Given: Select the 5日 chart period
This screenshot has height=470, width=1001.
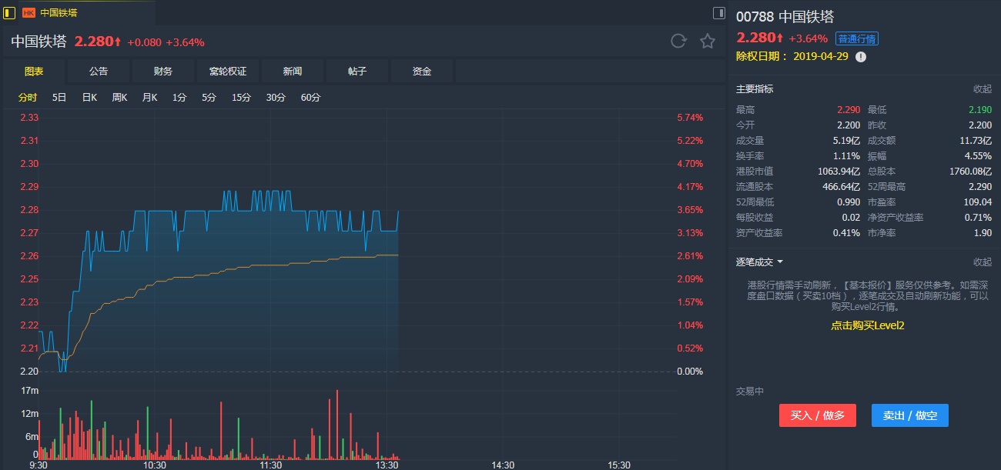Looking at the screenshot, I should [x=59, y=98].
